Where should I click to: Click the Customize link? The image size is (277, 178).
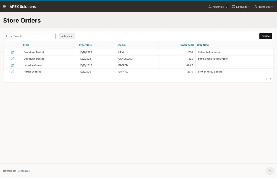click(24, 171)
